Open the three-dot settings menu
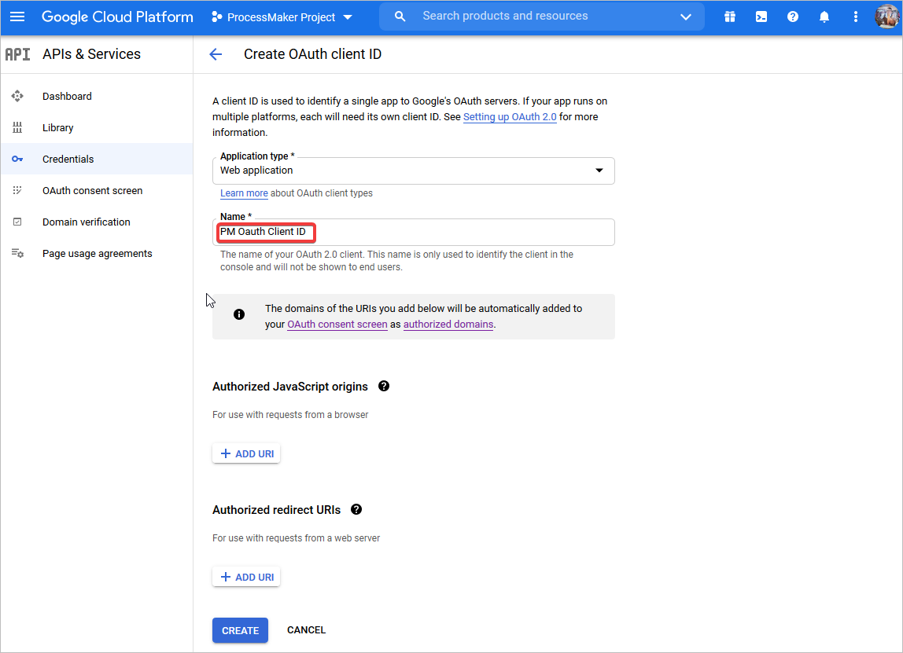903x653 pixels. pos(856,17)
